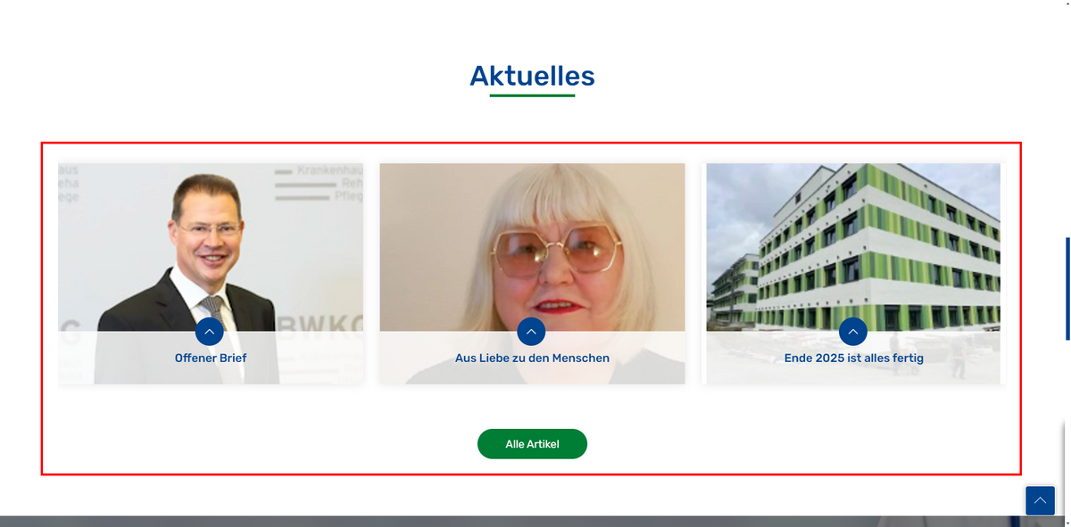Click the green Alle Artikel button
The height and width of the screenshot is (527, 1071).
(532, 444)
